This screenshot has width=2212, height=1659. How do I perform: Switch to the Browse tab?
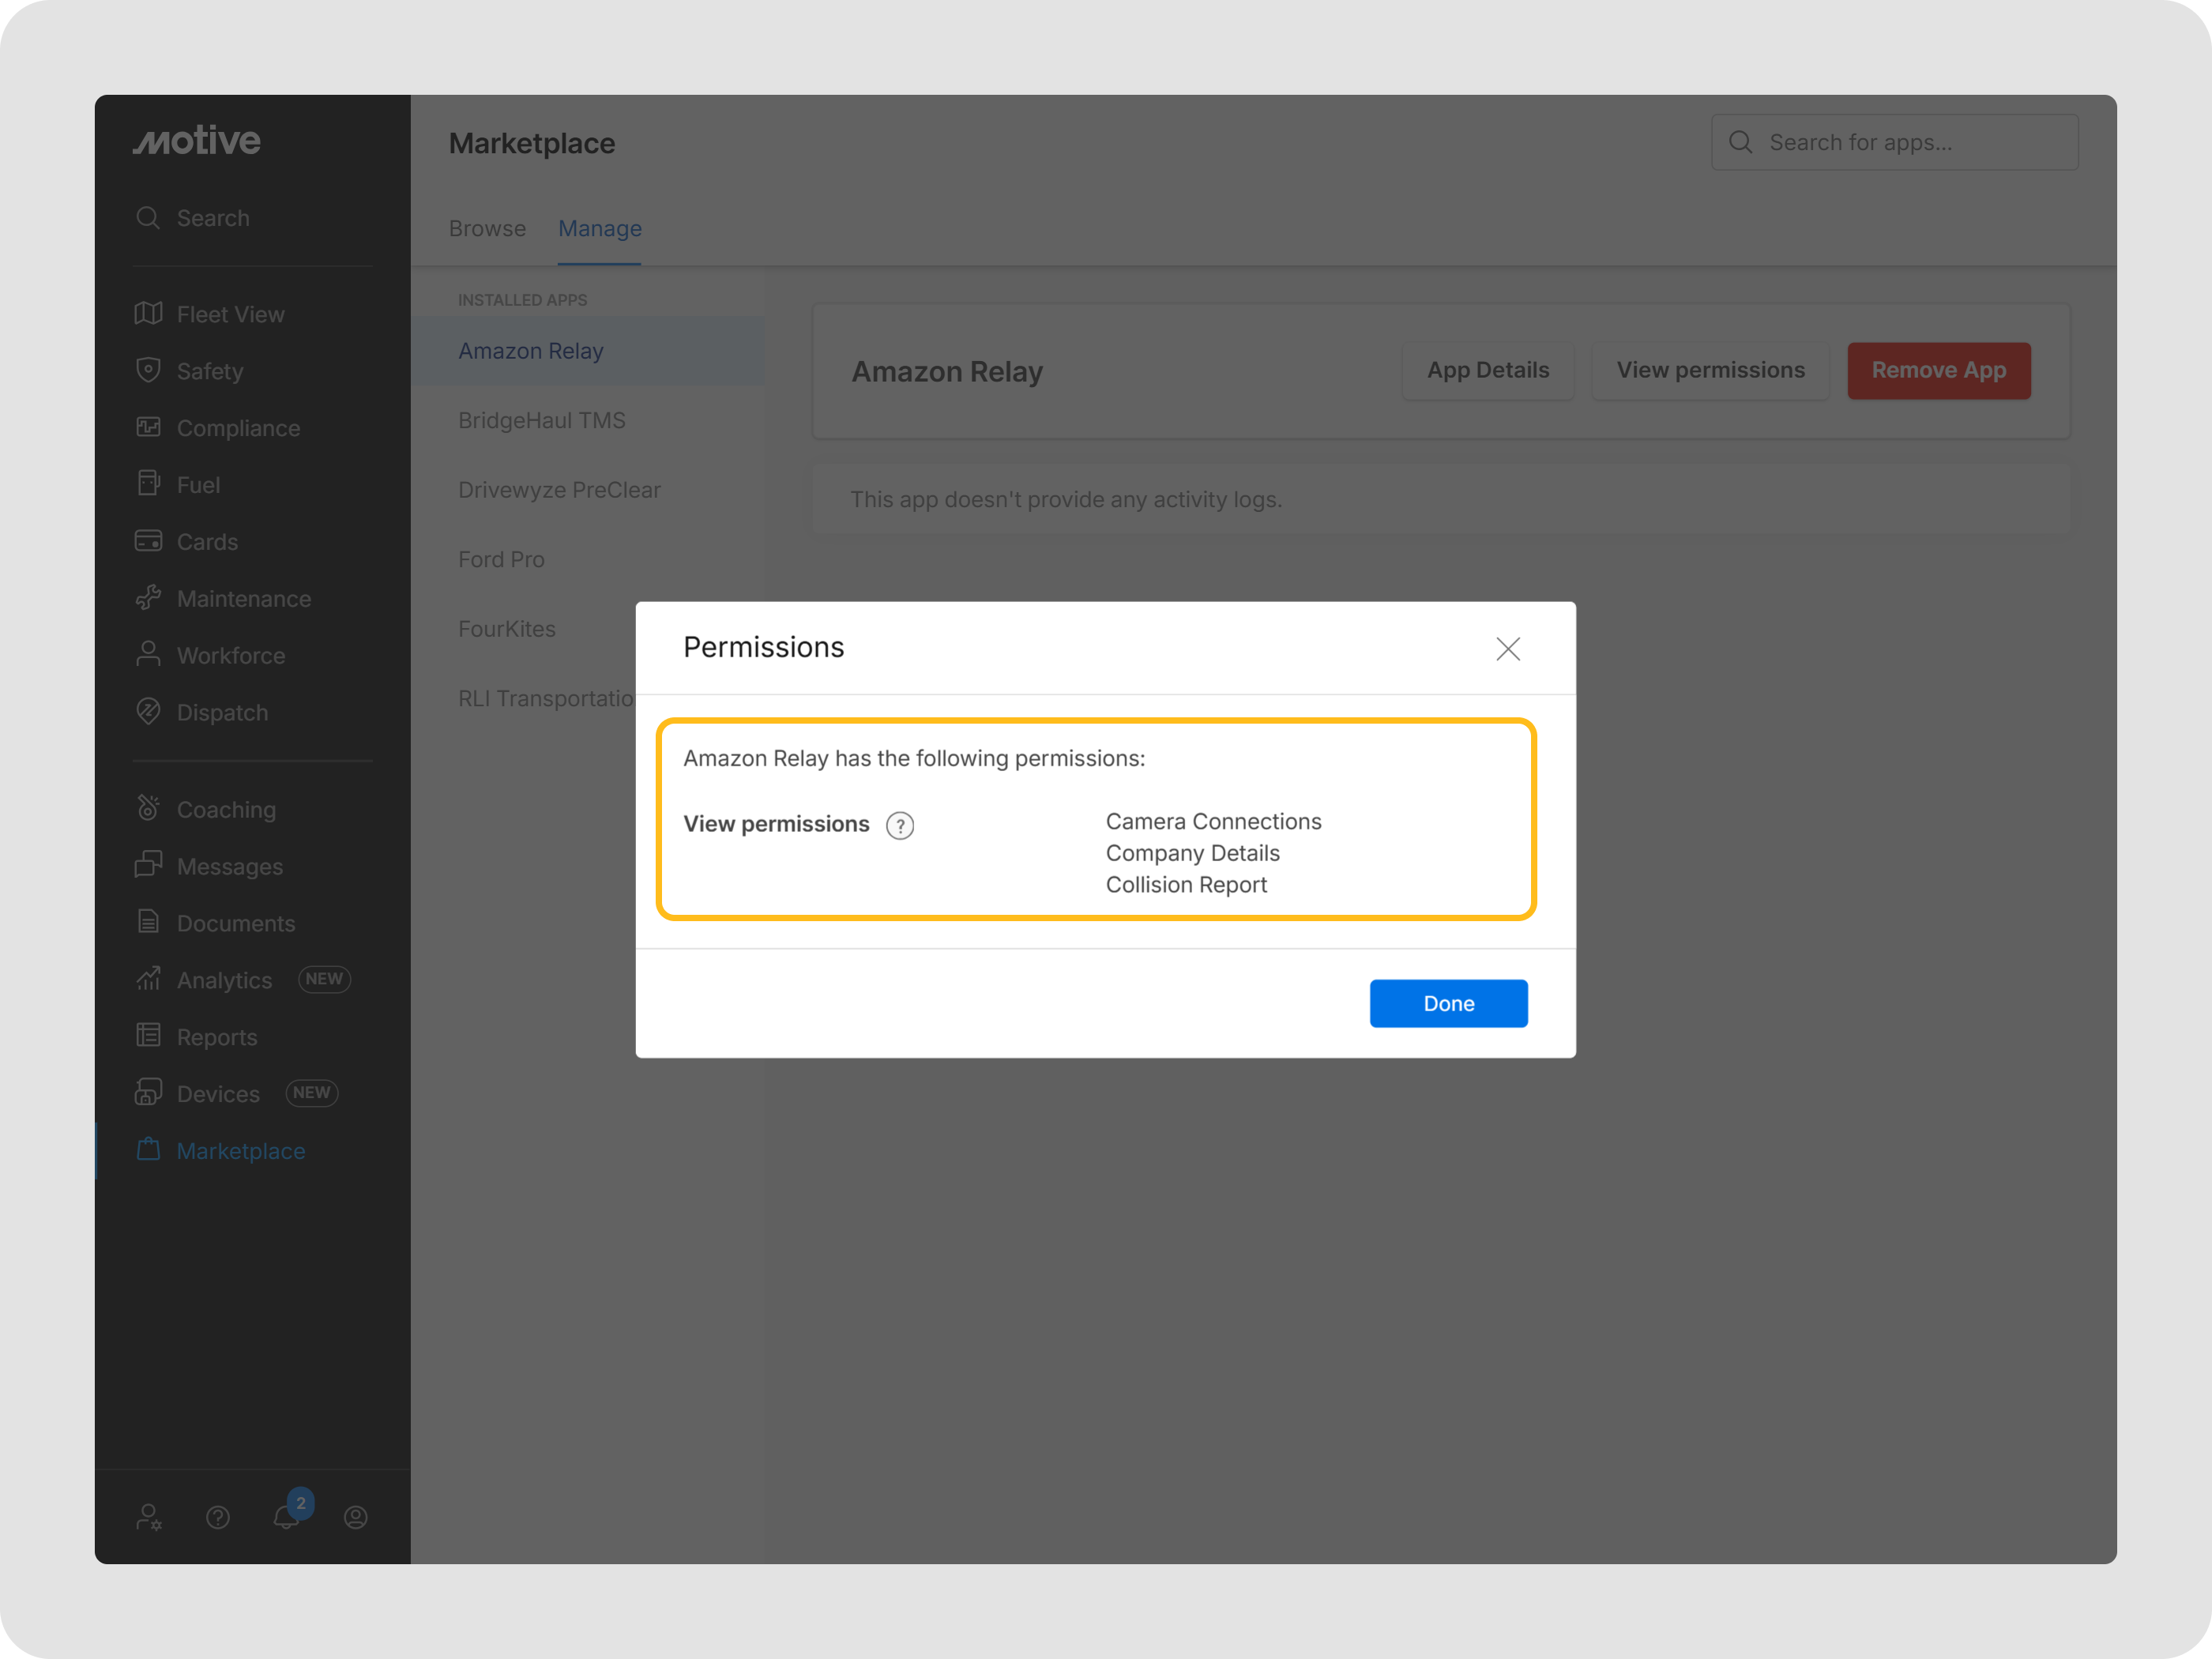coord(487,229)
